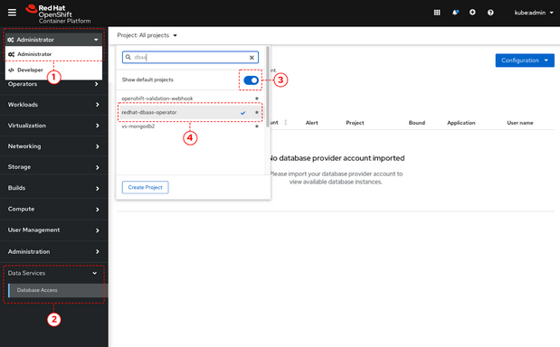Viewport: 560px width, 347px height.
Task: Favorite the redhat-dbaas-operator project star
Action: 256,112
